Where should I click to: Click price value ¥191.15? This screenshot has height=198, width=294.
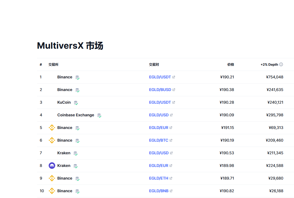coord(228,128)
